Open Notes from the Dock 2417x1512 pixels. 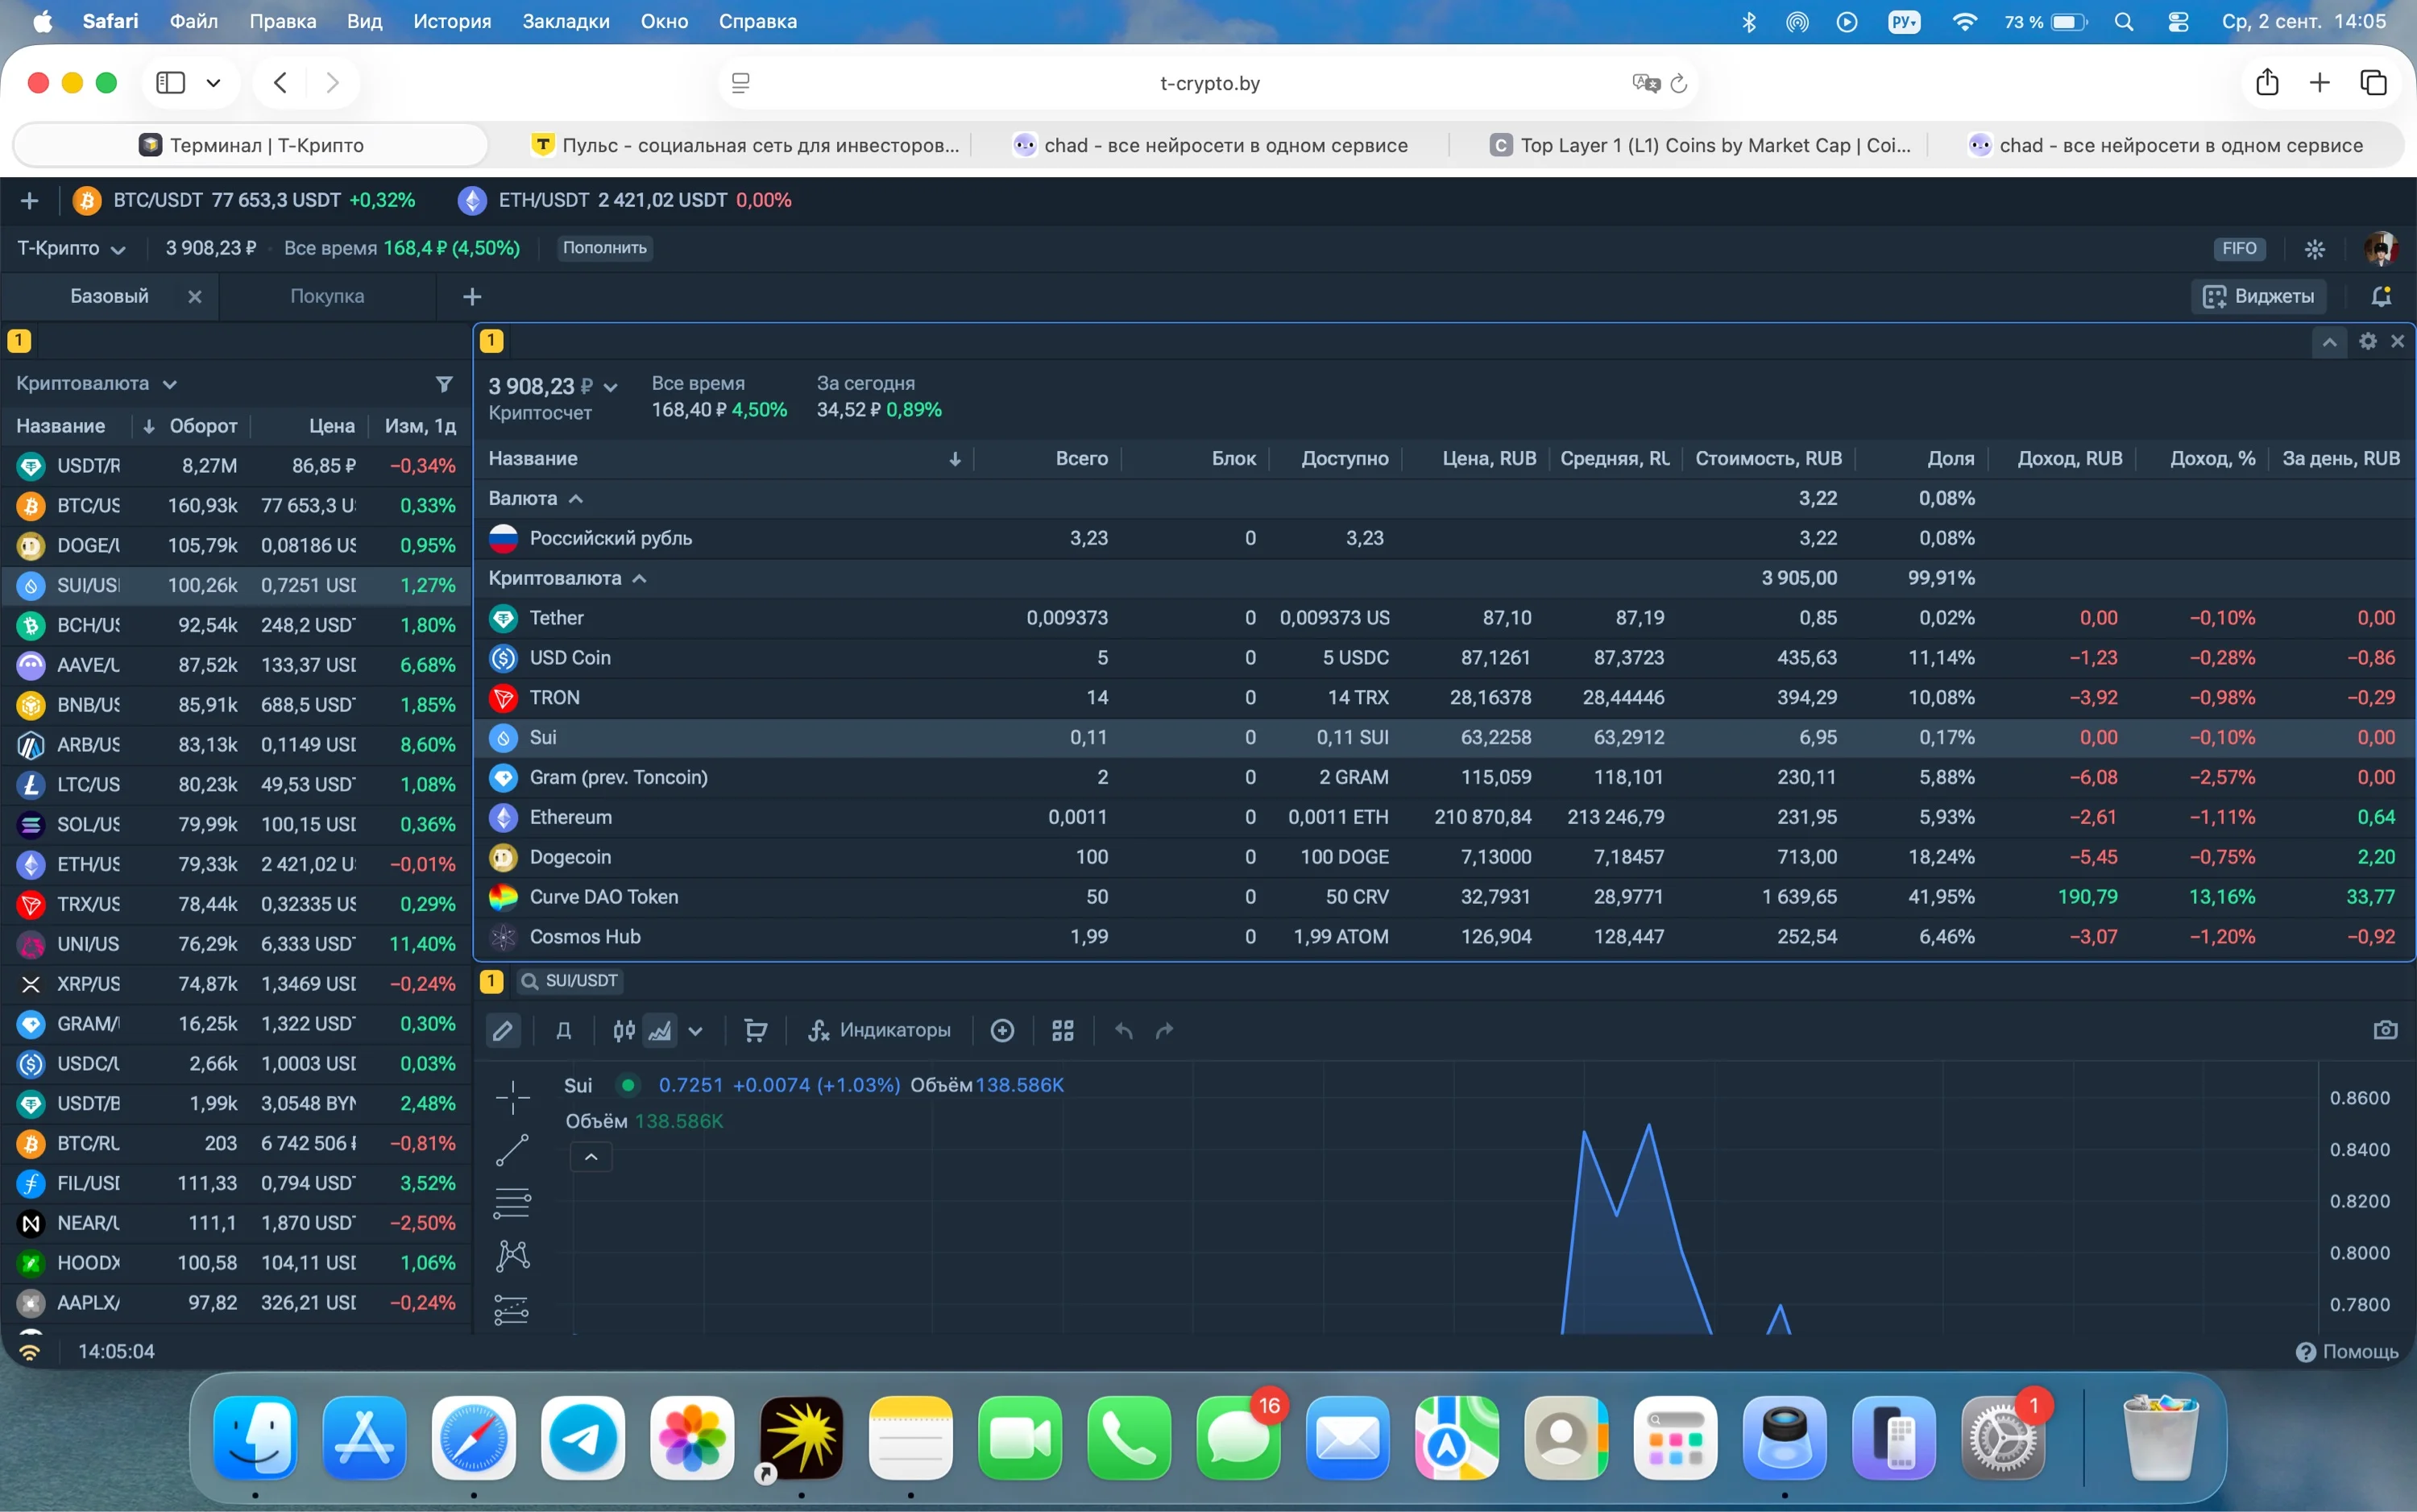coord(911,1439)
